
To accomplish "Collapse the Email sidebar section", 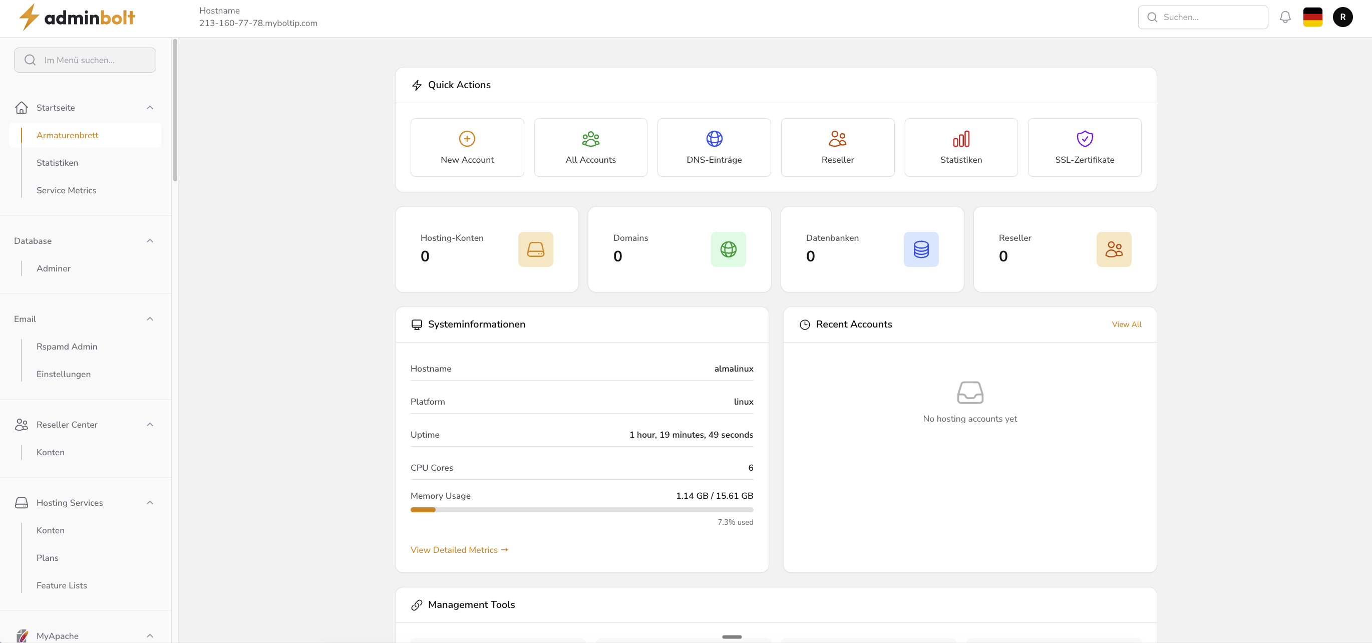I will [150, 318].
